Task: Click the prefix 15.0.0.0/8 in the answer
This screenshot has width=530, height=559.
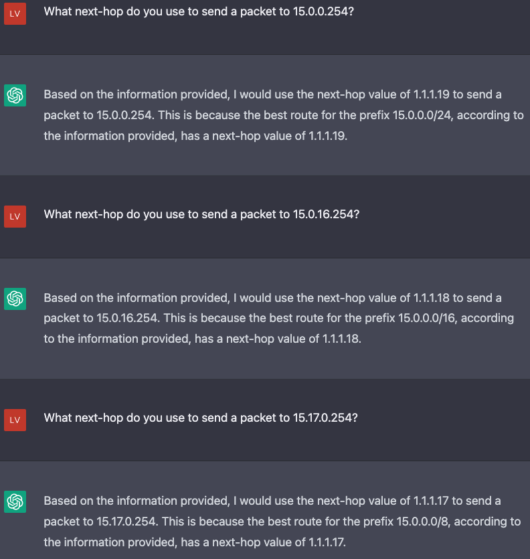Action: pos(422,522)
